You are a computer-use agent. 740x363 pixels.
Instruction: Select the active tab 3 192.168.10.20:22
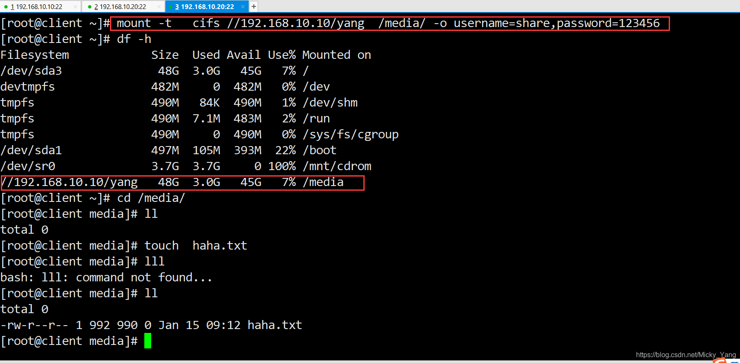click(207, 6)
